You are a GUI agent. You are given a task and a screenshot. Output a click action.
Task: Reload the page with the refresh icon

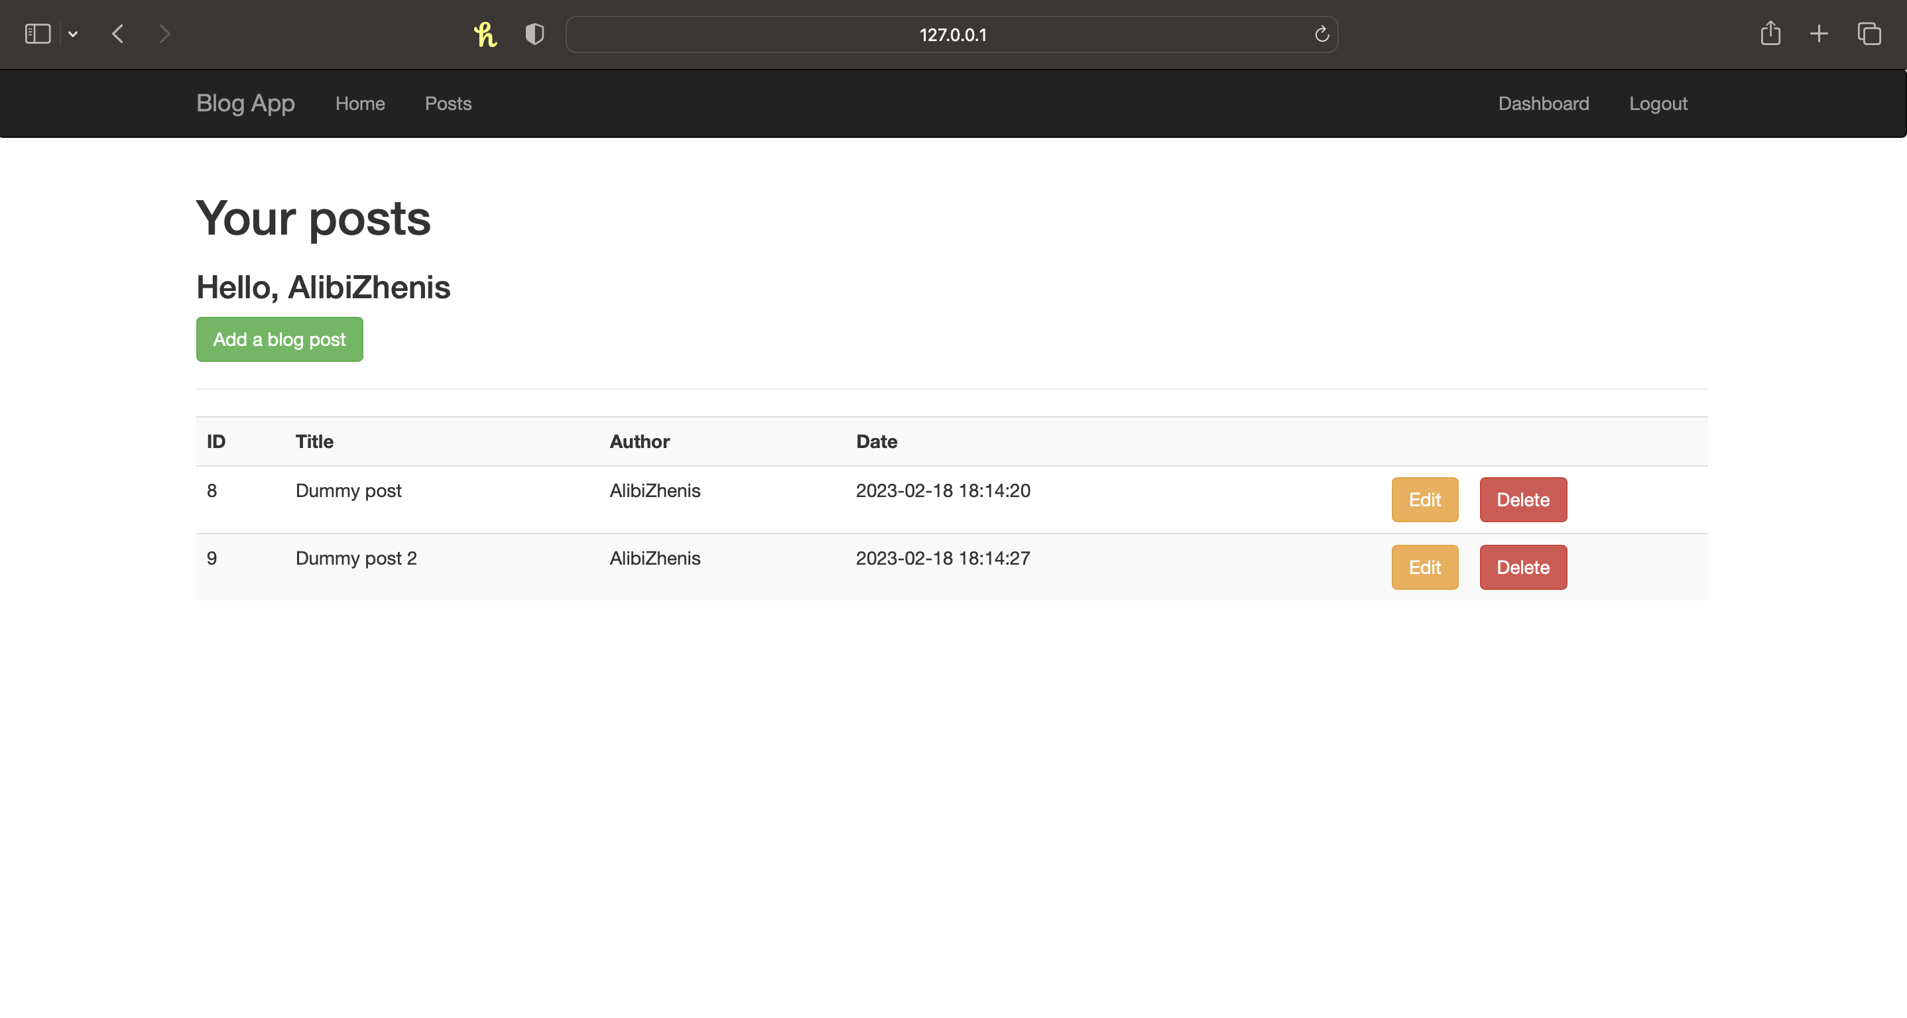(1322, 34)
